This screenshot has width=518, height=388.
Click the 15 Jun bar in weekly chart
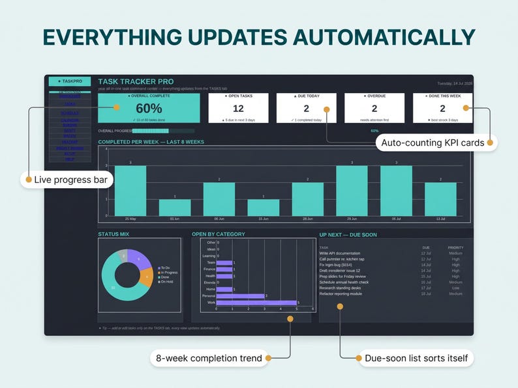tap(264, 208)
